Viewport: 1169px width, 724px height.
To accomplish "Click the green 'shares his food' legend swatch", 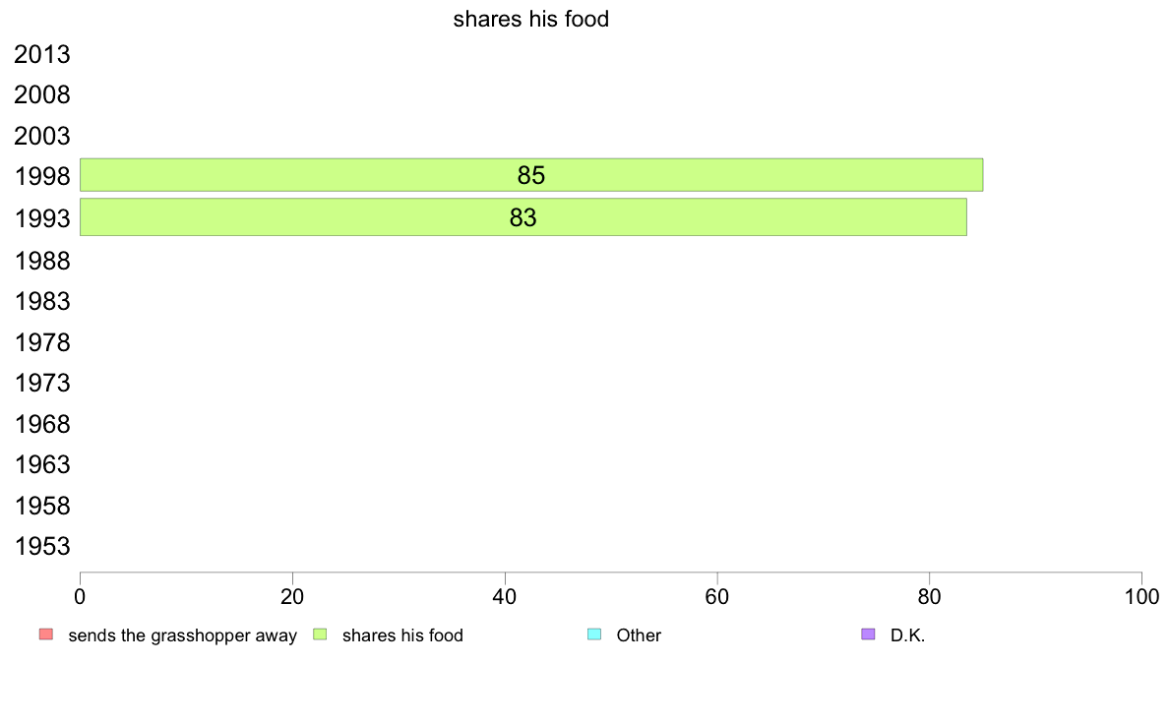I will [x=320, y=634].
